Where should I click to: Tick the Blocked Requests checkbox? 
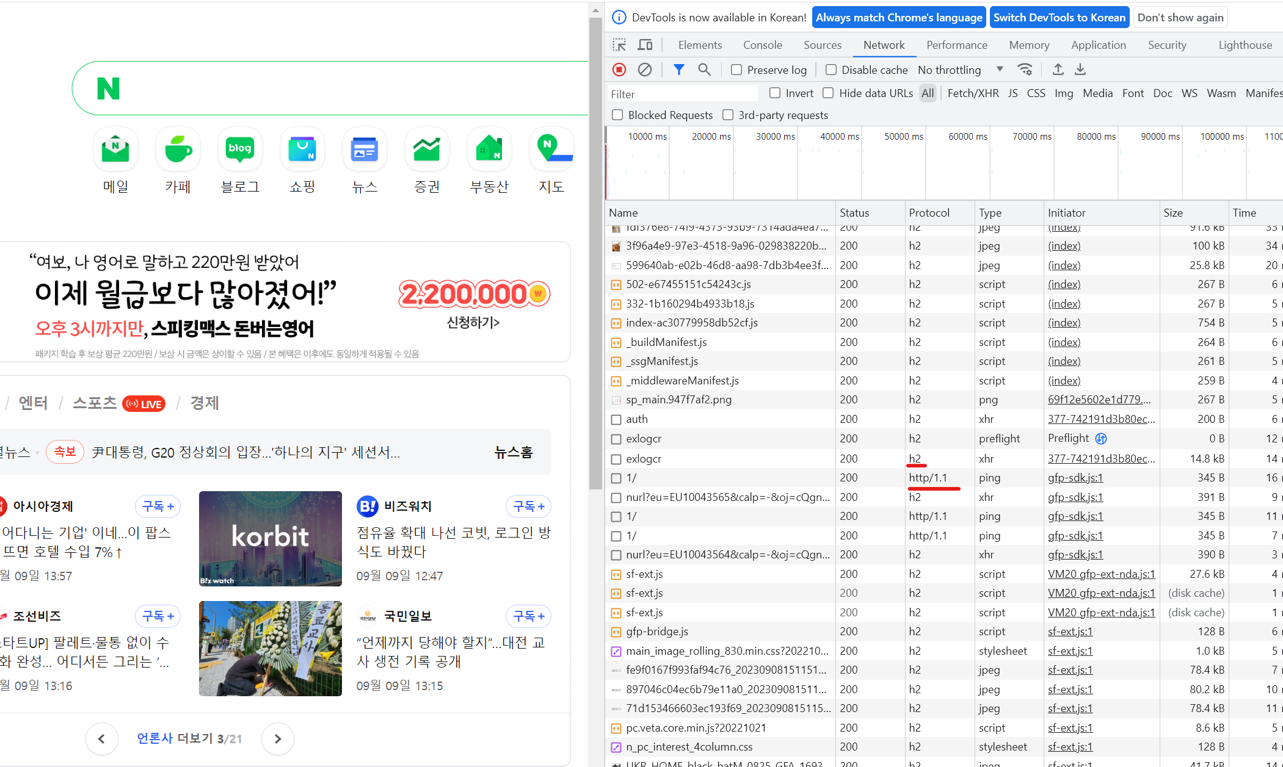click(617, 115)
